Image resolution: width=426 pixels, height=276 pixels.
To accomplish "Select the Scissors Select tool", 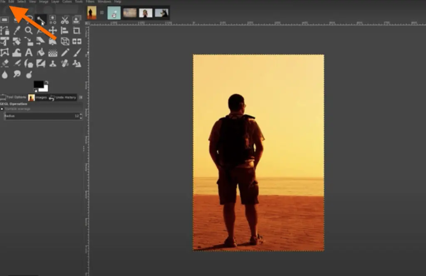I will (65, 20).
